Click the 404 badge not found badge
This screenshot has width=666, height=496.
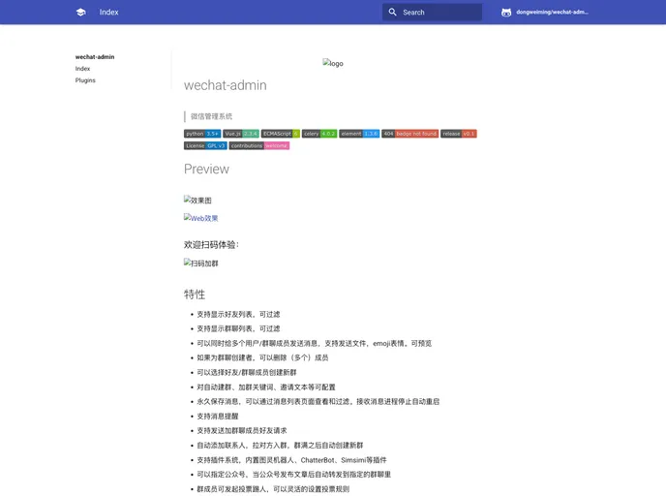tap(409, 134)
